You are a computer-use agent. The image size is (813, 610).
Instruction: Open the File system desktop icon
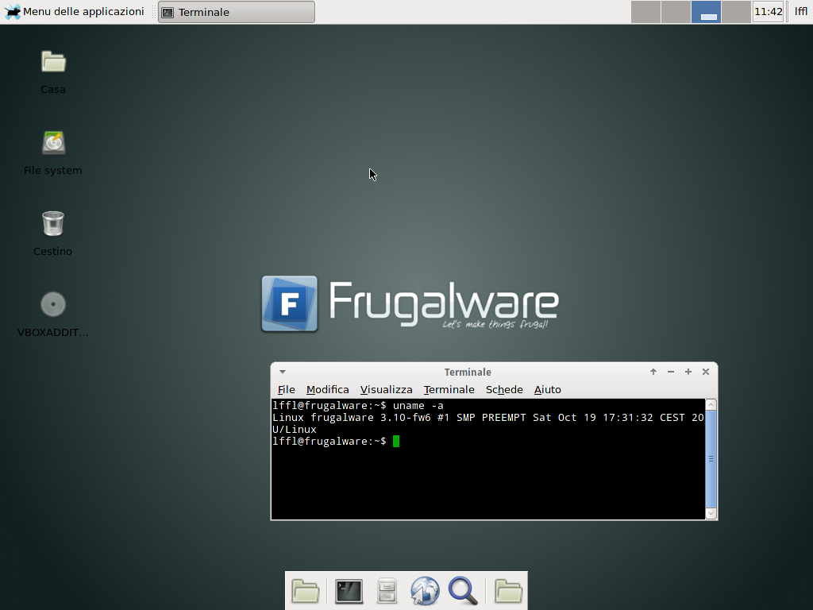click(53, 143)
